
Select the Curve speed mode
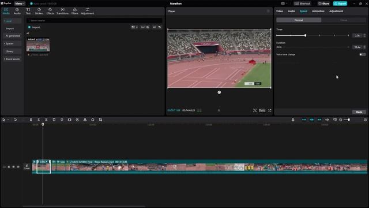coord(344,20)
